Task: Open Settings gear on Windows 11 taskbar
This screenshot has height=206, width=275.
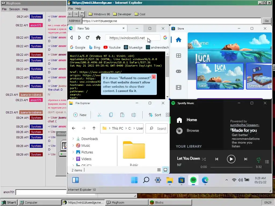Action: tap(158, 180)
